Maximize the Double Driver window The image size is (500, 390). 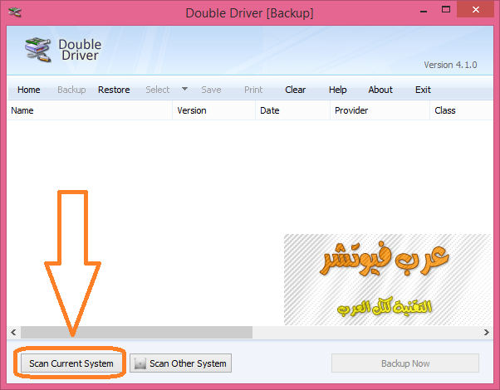tap(446, 10)
